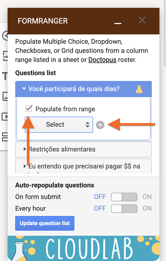Expand the Eu entendo que precisarei pagar question
Viewport: 166px width, 261px height.
84,166
